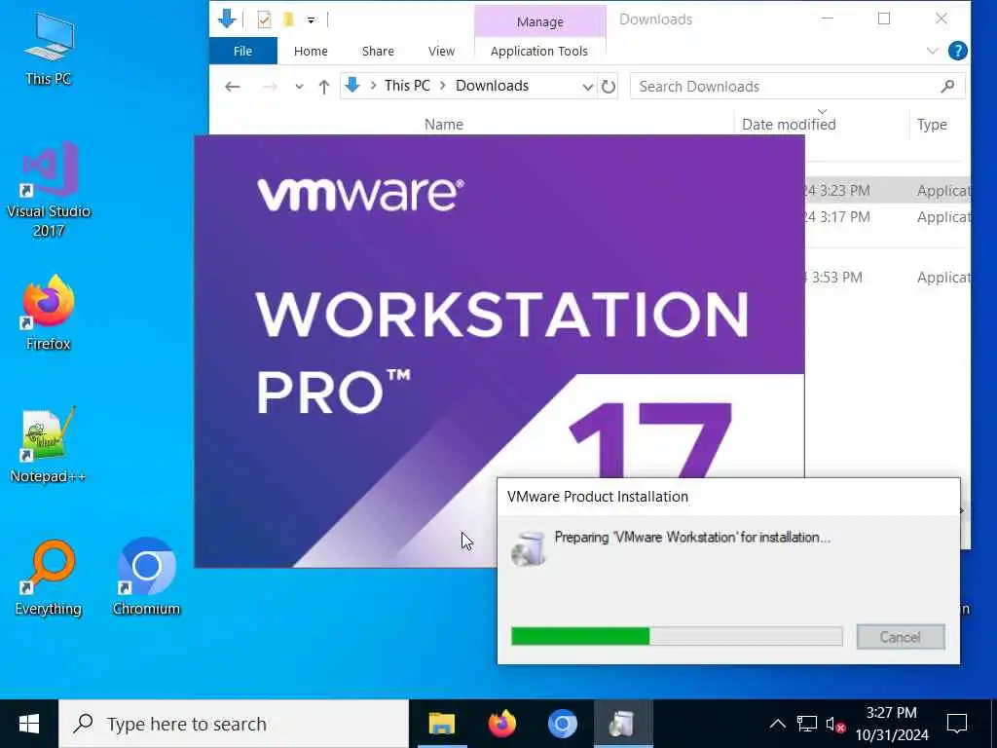Cancel the VMware Product Installation

pos(901,637)
